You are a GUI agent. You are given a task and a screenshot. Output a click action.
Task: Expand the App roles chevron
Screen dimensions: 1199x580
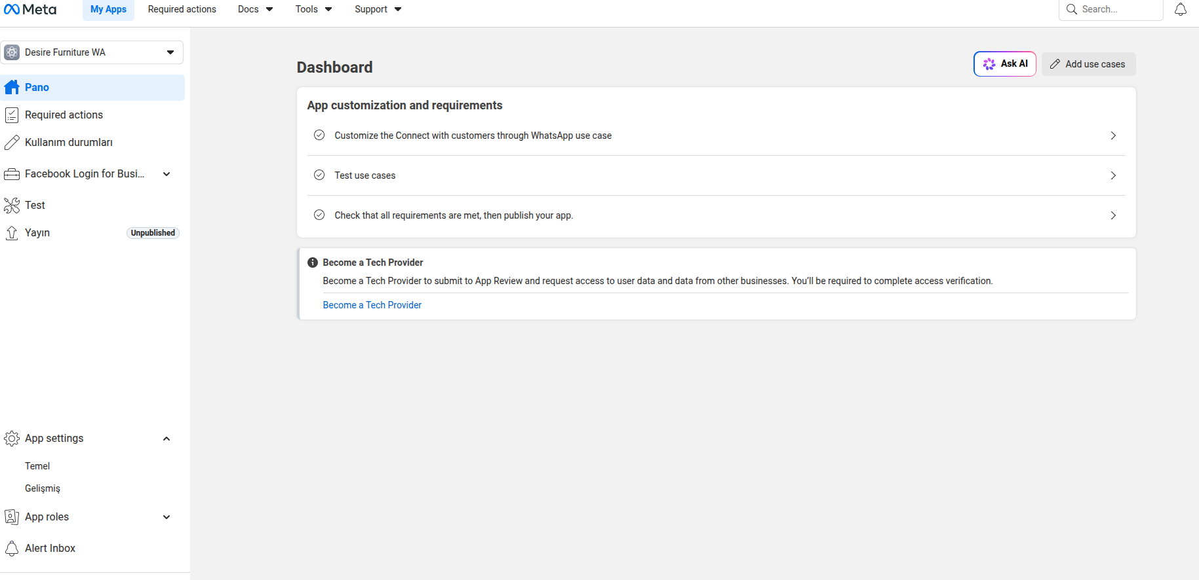coord(167,517)
